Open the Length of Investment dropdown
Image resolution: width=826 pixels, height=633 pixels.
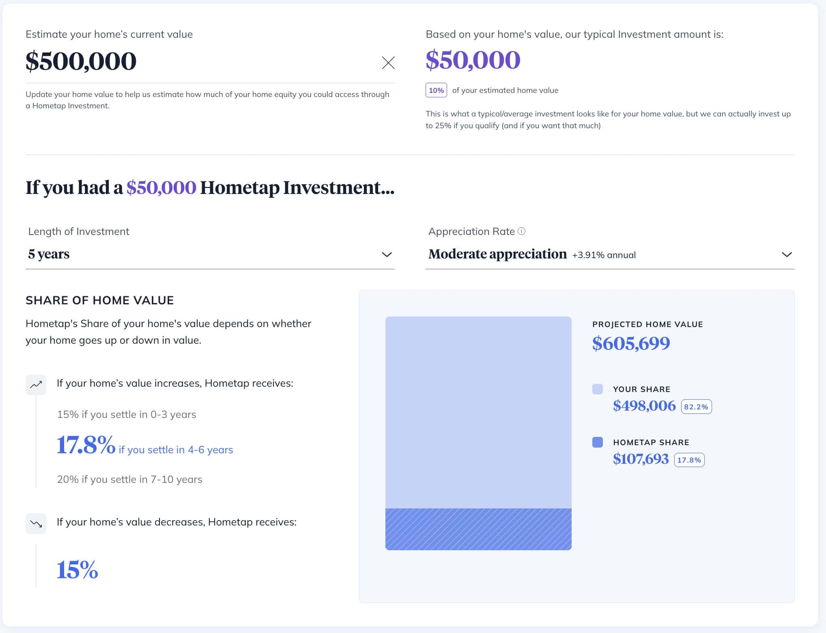pos(210,254)
